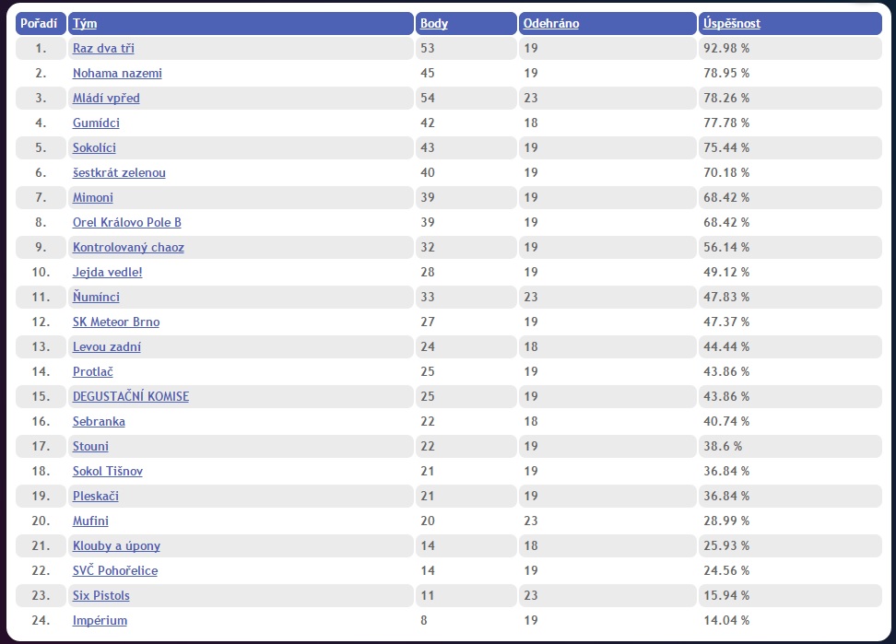Screen dimensions: 896x644
Task: Open the Klouby a úpony link
Action: [x=116, y=545]
